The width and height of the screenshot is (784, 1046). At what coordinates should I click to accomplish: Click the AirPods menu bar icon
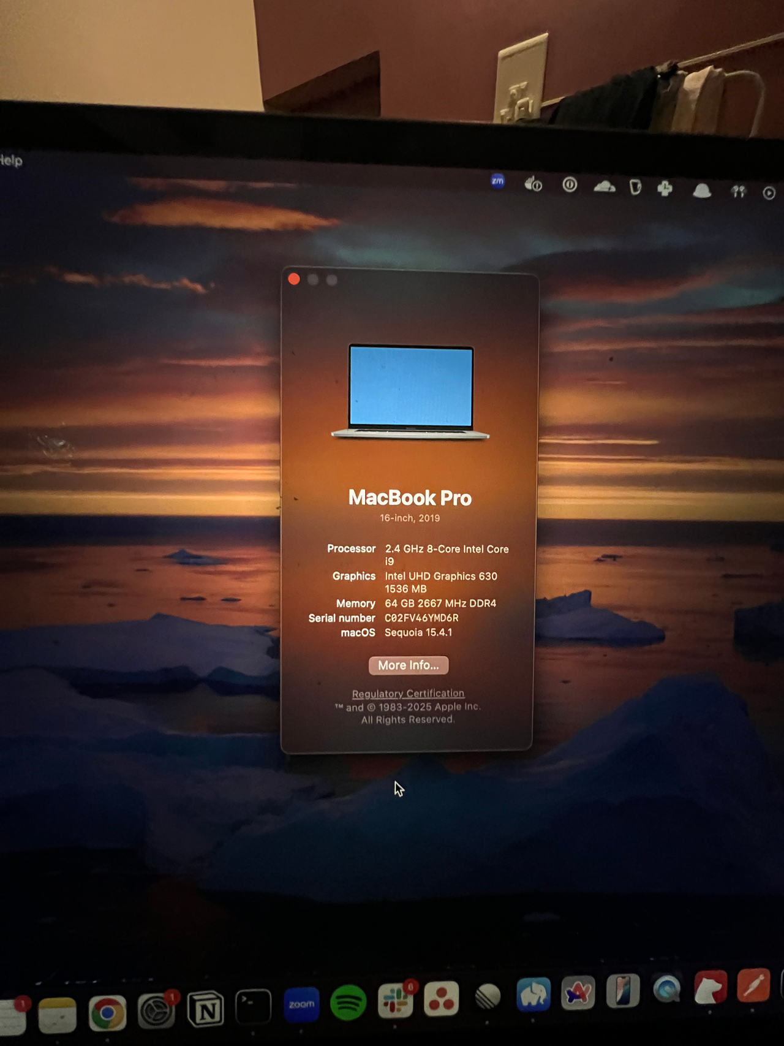pyautogui.click(x=739, y=192)
